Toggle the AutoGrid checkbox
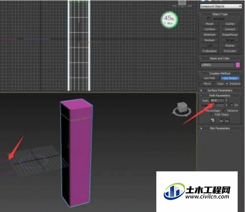The image size is (245, 212). point(209,19)
